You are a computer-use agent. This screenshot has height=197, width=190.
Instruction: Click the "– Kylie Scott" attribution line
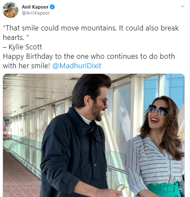22,47
